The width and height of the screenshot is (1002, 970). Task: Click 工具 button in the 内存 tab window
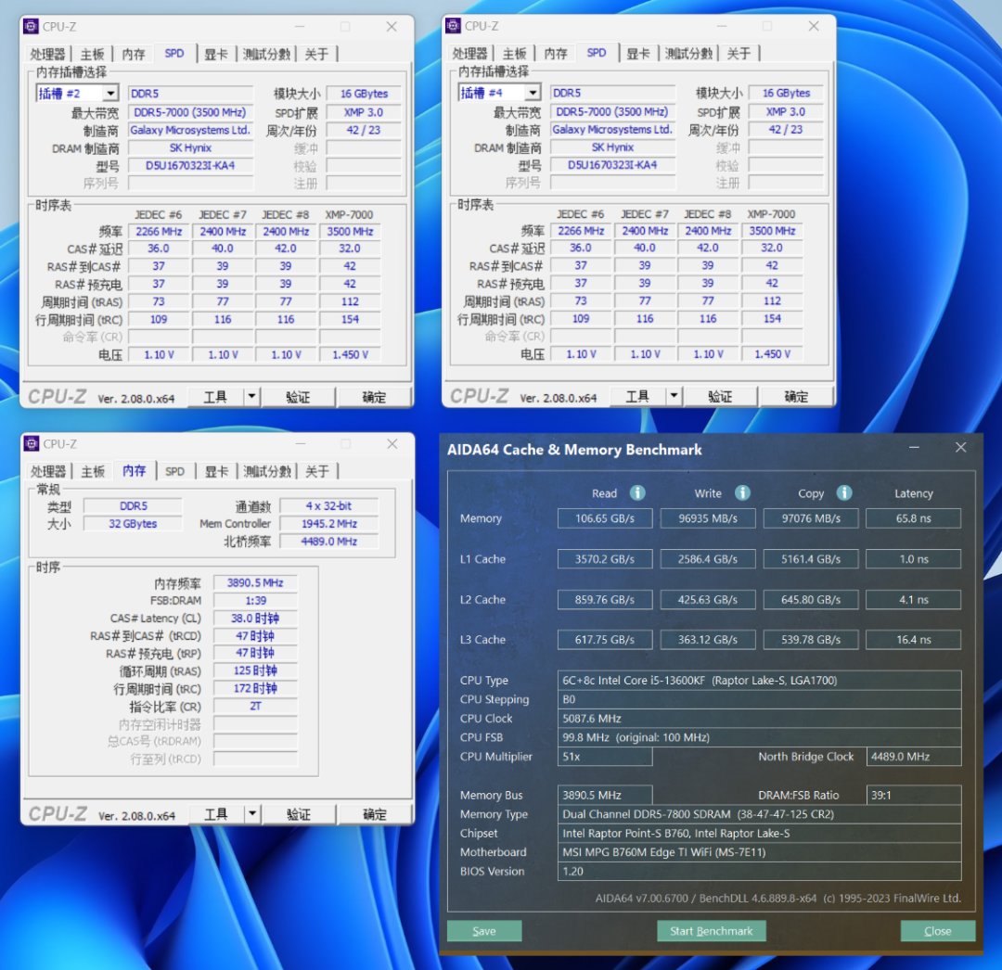point(216,814)
